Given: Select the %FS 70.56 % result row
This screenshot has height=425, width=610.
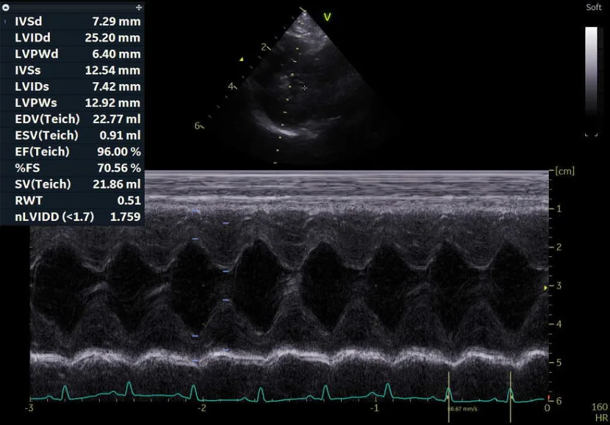Looking at the screenshot, I should point(73,168).
